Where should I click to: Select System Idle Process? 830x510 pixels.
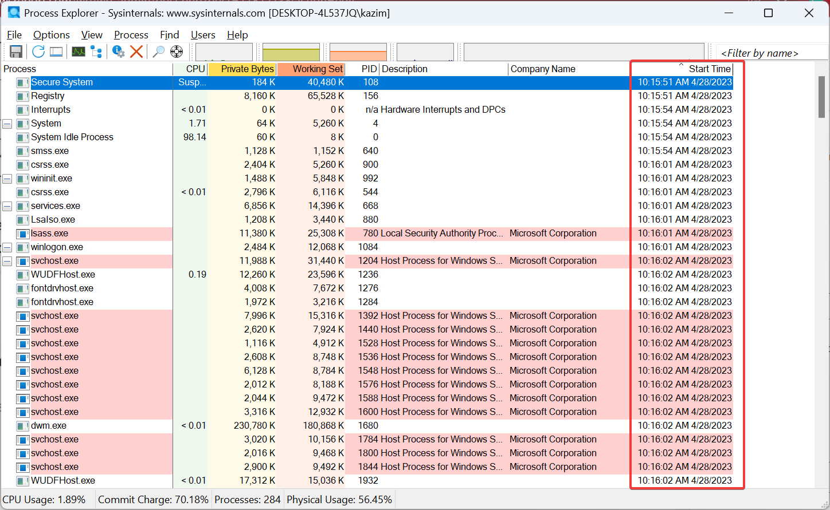(x=72, y=137)
